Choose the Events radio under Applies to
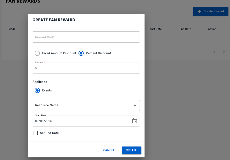Viewport: 230px width, 160px height. click(37, 90)
